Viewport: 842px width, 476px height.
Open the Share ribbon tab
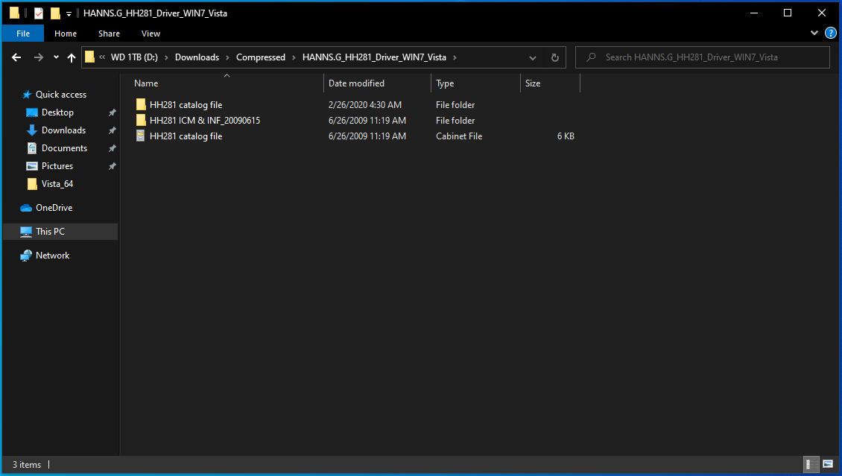[x=109, y=34]
